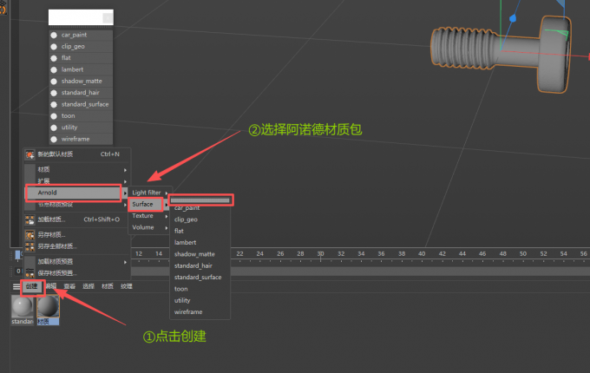The width and height of the screenshot is (590, 373).
Task: Open the 纹理 (Texture) menu in material manager
Action: [x=127, y=285]
